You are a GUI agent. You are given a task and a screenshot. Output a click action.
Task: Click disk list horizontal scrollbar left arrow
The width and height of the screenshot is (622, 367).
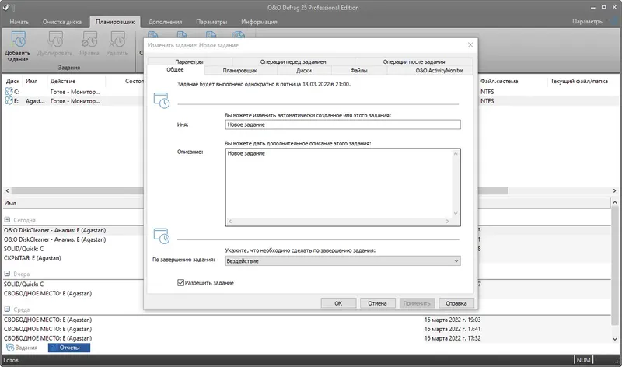coord(7,190)
